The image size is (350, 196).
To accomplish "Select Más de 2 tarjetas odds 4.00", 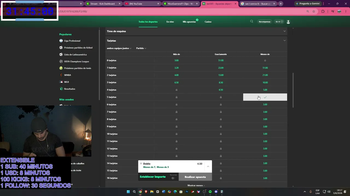I will (x=176, y=75).
